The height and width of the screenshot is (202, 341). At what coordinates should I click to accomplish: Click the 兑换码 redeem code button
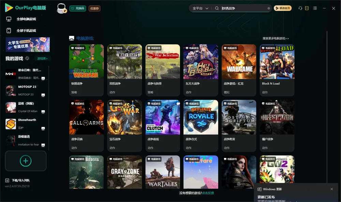(78, 8)
